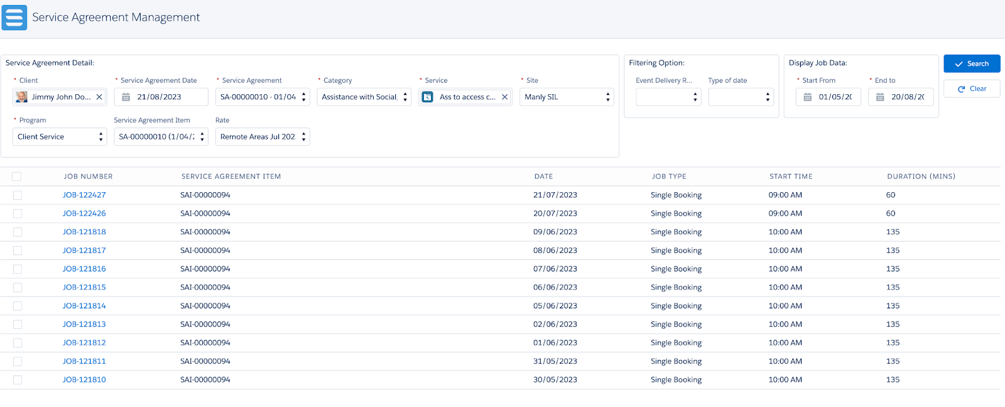Click the service record icon beside 'Ass to access'
The height and width of the screenshot is (407, 1005).
(427, 97)
